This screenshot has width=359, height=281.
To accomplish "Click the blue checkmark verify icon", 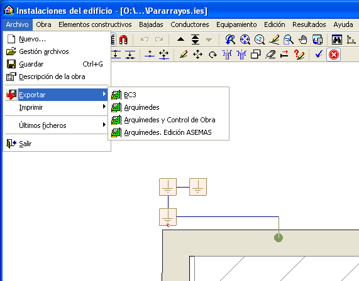I will coord(319,55).
